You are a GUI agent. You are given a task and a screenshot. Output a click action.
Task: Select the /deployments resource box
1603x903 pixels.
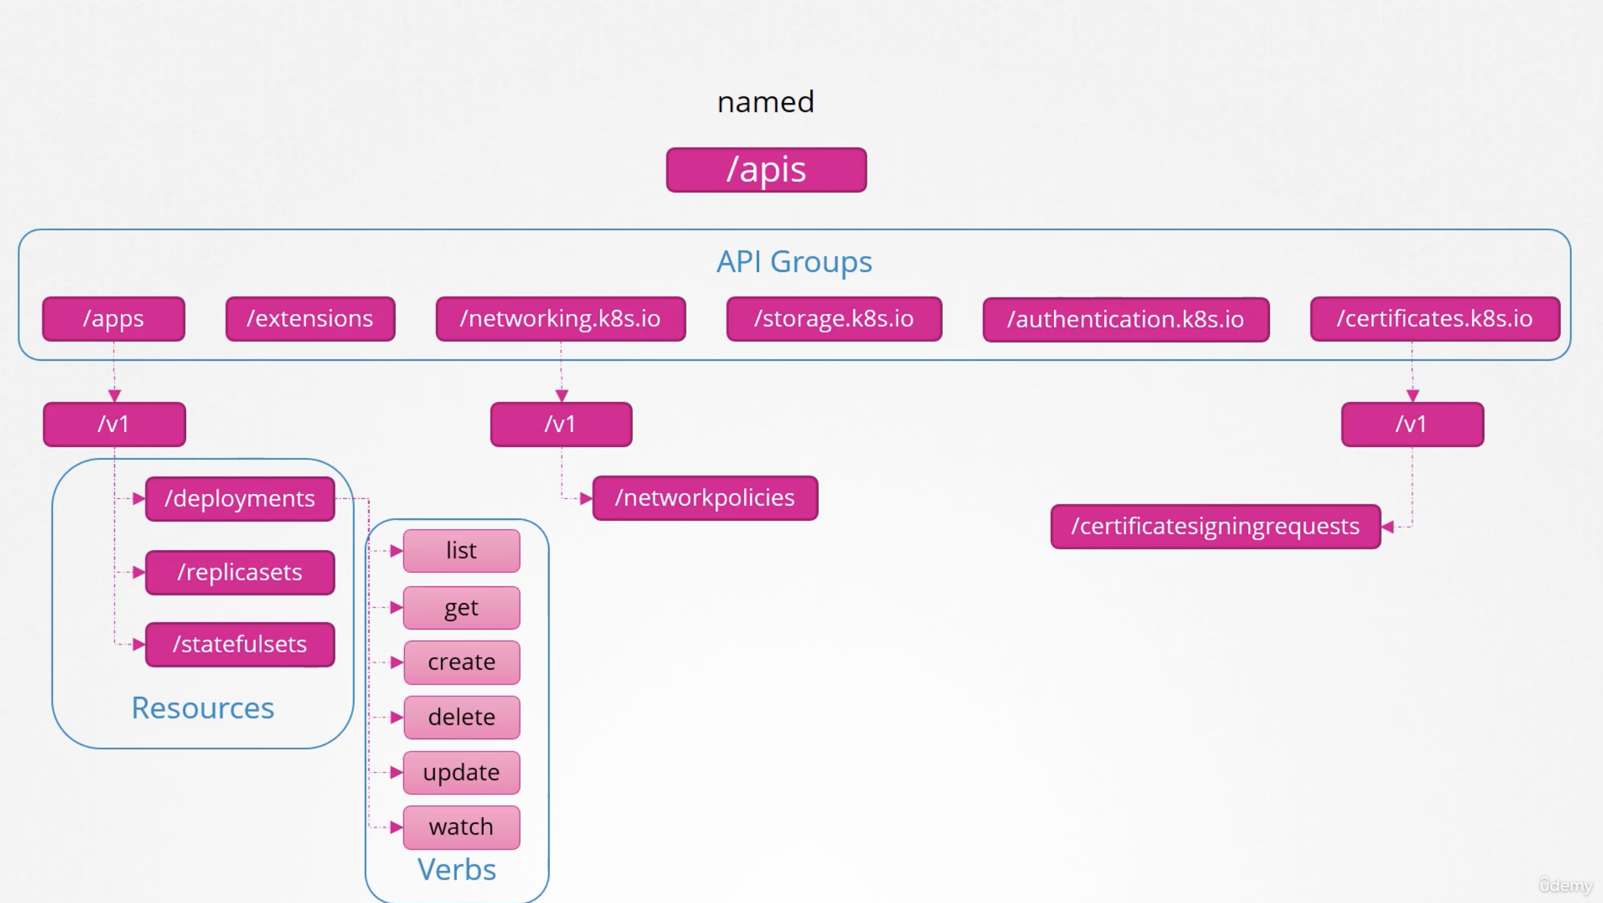click(x=240, y=498)
